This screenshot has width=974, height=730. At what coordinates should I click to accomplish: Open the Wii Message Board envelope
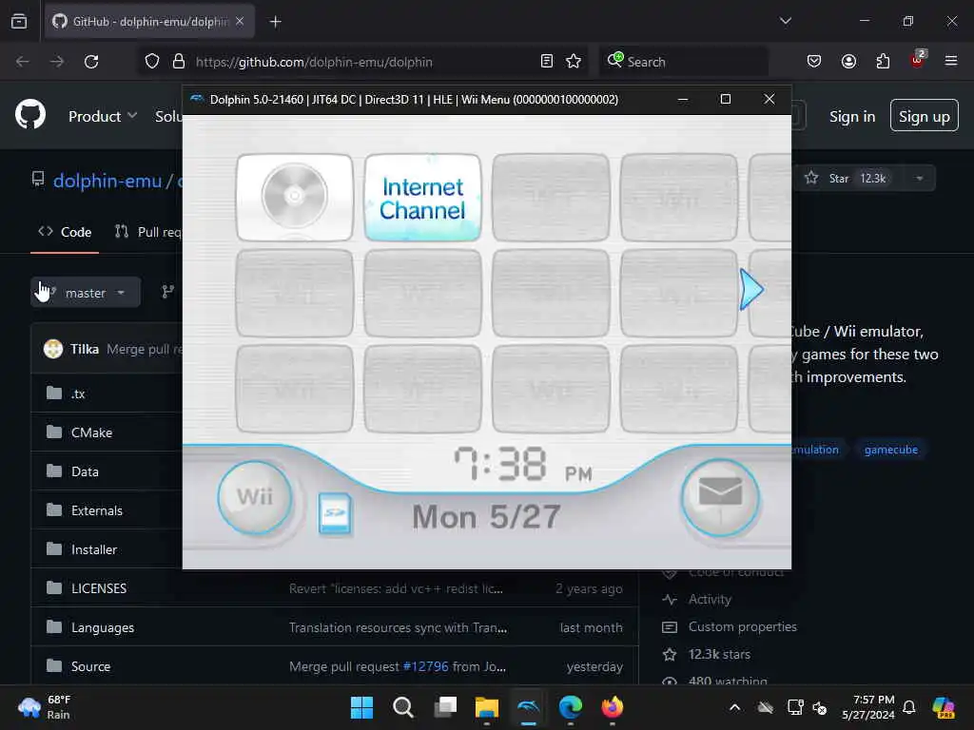[720, 497]
